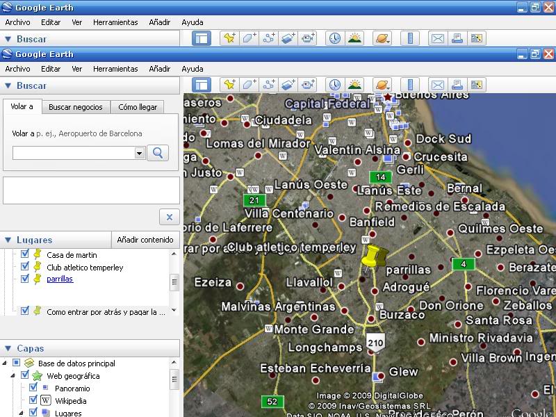This screenshot has width=556, height=417.
Task: Toggle the Como entrar por atrás checkbox
Action: pos(25,311)
